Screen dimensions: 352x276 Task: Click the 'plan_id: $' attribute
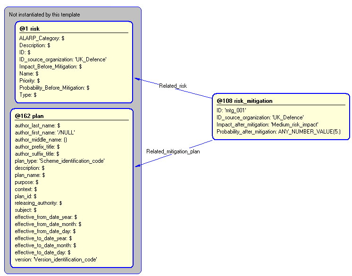coord(26,196)
